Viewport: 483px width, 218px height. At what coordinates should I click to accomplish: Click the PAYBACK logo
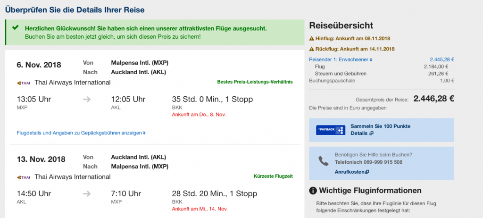click(330, 130)
